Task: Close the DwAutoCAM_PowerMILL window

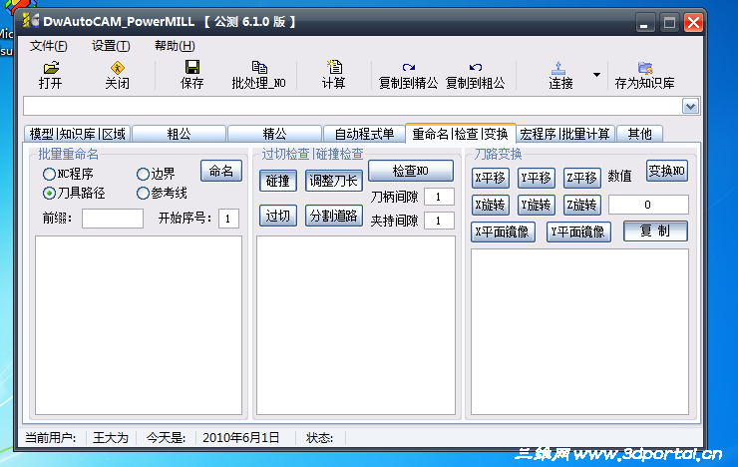Action: pyautogui.click(x=693, y=23)
